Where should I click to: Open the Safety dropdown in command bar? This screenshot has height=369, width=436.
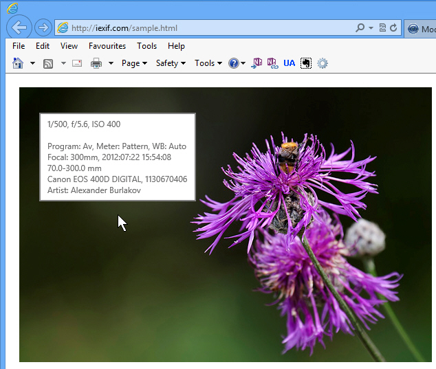click(171, 63)
